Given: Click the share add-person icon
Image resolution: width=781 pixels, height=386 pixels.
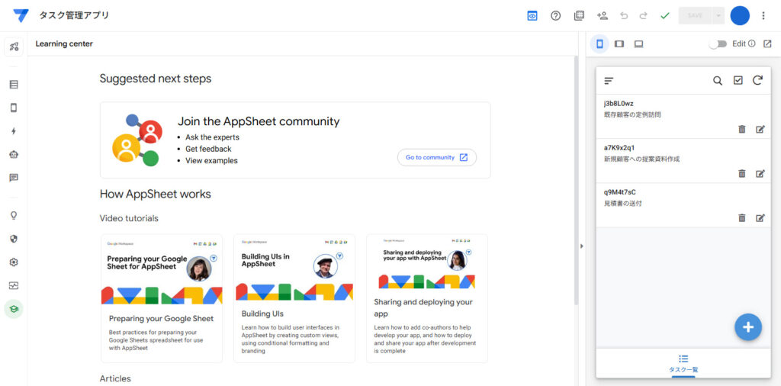Looking at the screenshot, I should (x=603, y=15).
